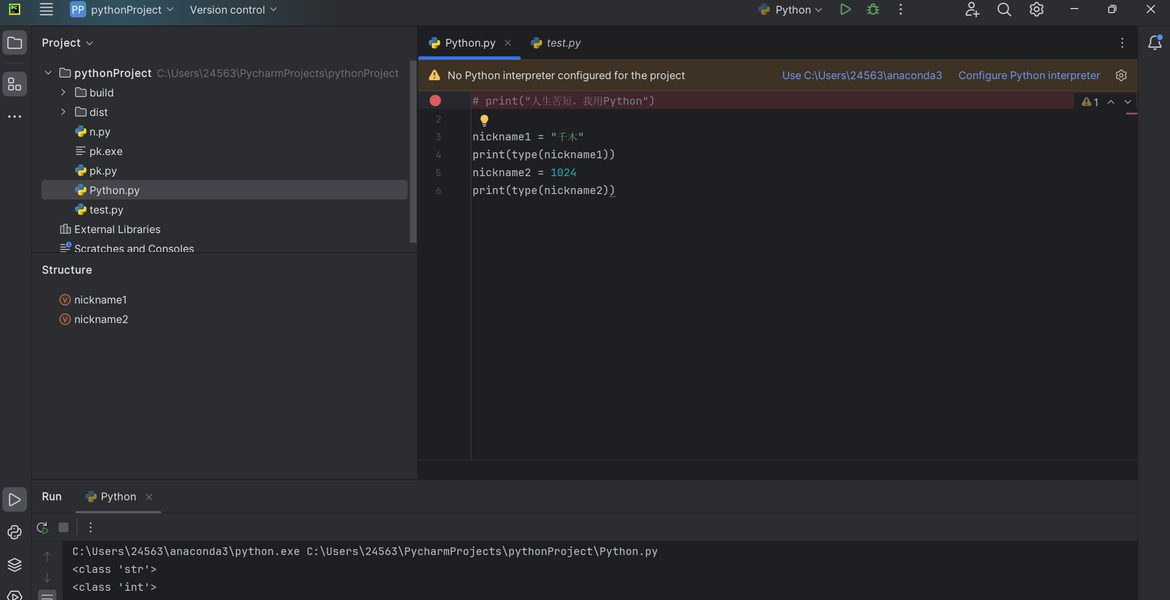Run the Python configuration with green play button
This screenshot has height=600, width=1170.
pyautogui.click(x=845, y=10)
